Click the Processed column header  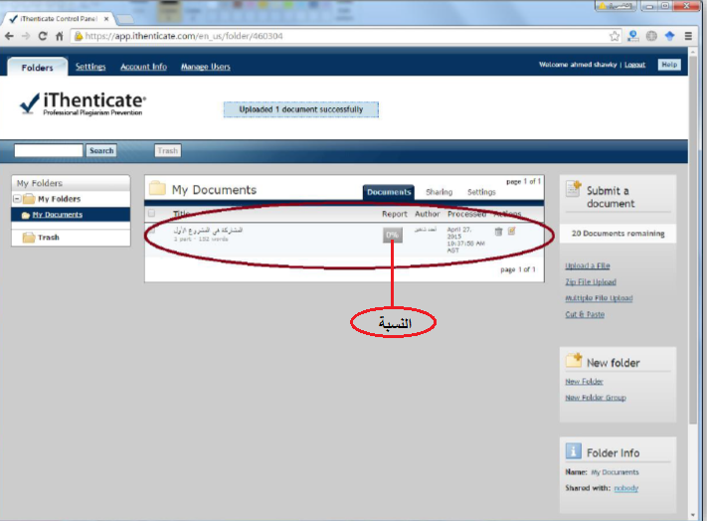466,214
